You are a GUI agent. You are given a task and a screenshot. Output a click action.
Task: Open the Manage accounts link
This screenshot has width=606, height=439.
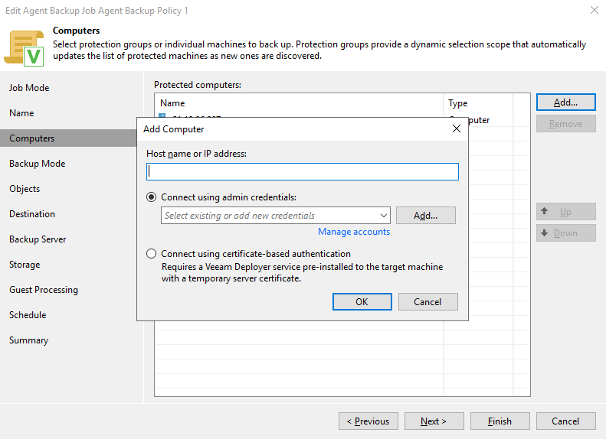point(354,232)
